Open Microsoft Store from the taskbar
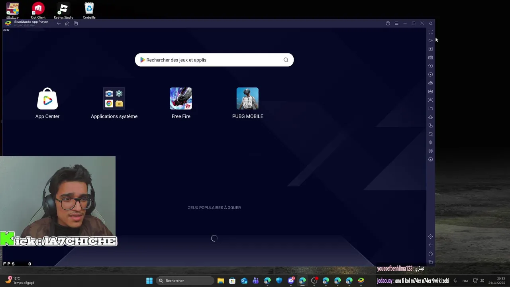 pos(232,281)
